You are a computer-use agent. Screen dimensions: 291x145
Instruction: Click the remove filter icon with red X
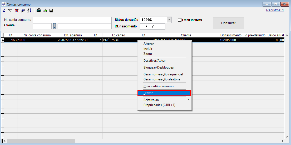point(17,11)
